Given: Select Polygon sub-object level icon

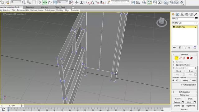Looking at the screenshot, I should coord(188,58).
